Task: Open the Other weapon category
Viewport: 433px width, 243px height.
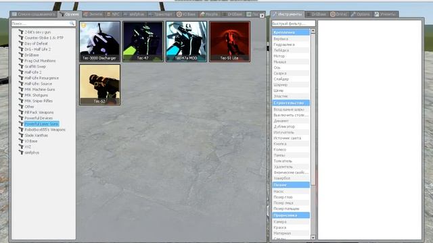Action: point(29,107)
